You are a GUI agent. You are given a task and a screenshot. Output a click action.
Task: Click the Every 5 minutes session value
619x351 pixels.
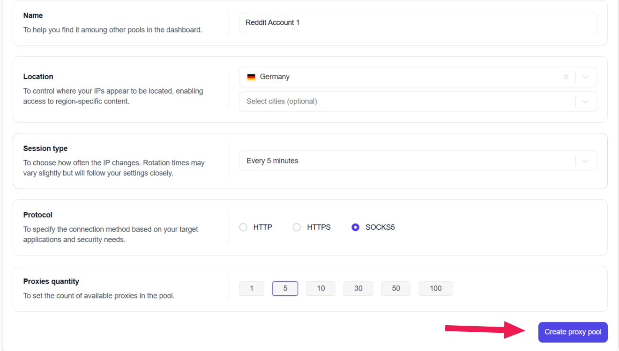(272, 161)
